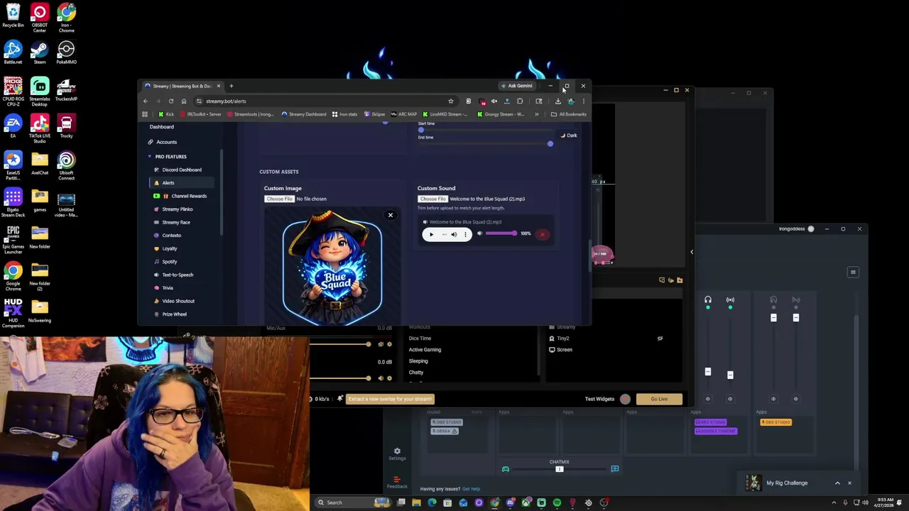Click Get help link
Screen dimensions: 909x511
(471, 489)
